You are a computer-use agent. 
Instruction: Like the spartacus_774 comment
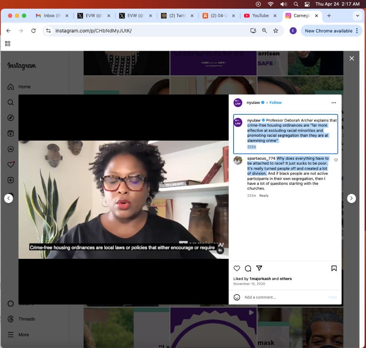click(x=336, y=160)
